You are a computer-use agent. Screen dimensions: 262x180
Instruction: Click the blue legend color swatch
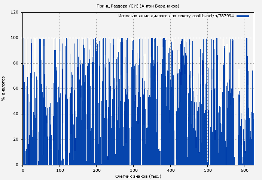243,16
